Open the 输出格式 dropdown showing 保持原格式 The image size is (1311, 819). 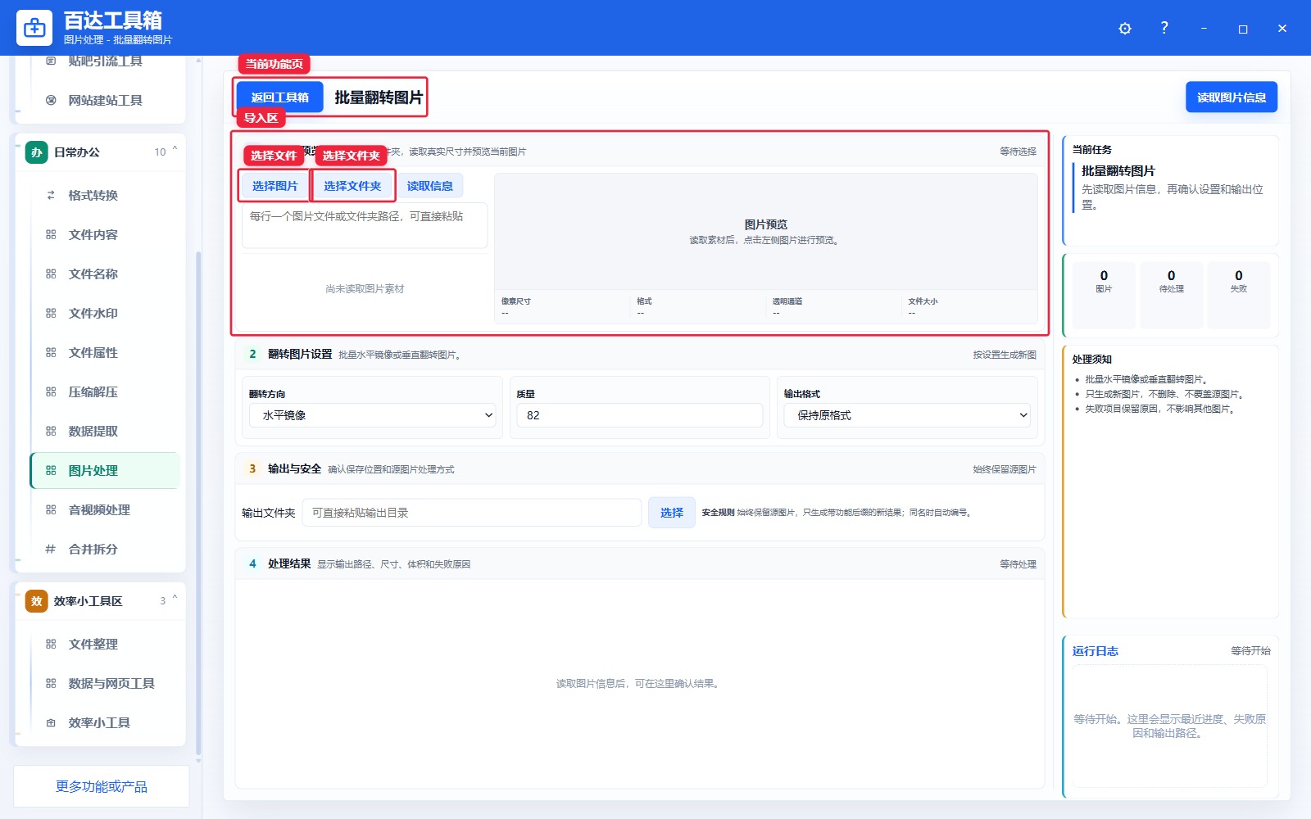(x=908, y=415)
